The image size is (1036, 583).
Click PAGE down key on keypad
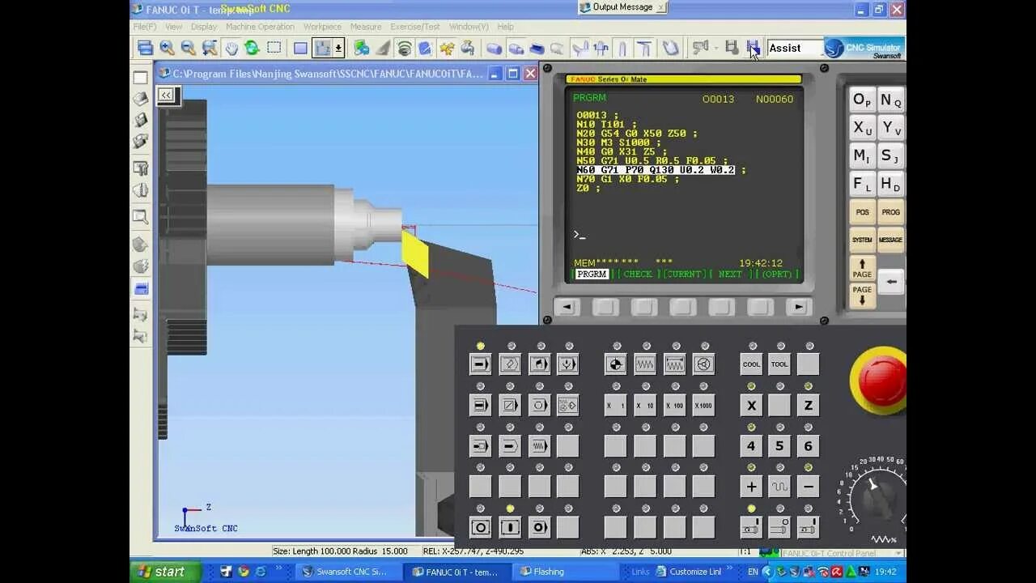point(862,295)
